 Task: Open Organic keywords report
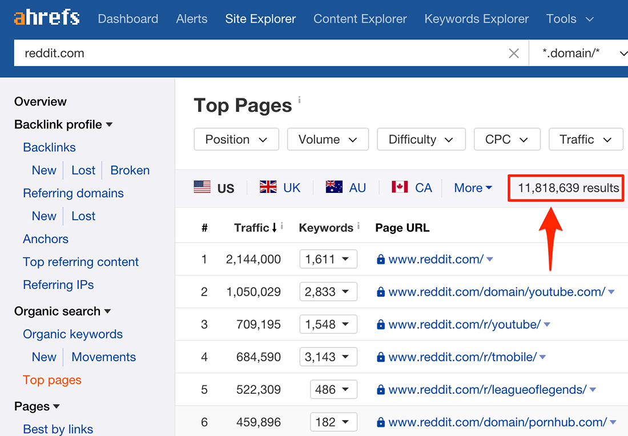tap(73, 334)
